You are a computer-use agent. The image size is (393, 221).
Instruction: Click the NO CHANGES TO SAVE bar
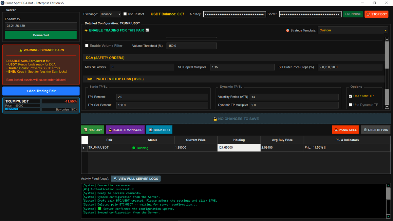point(236,119)
